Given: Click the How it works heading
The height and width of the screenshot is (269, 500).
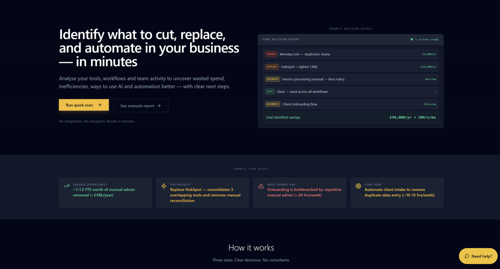Looking at the screenshot, I should click(251, 248).
